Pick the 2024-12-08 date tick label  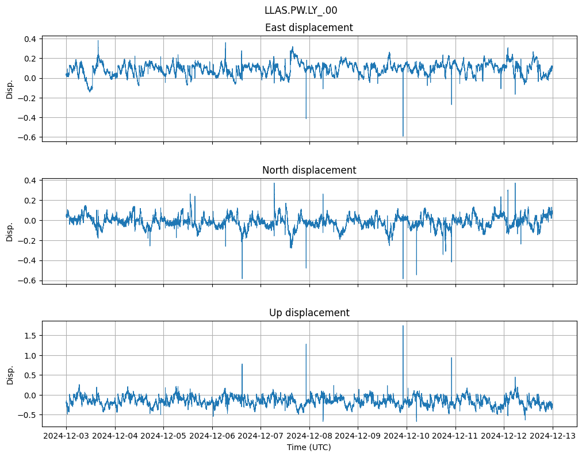coord(309,436)
